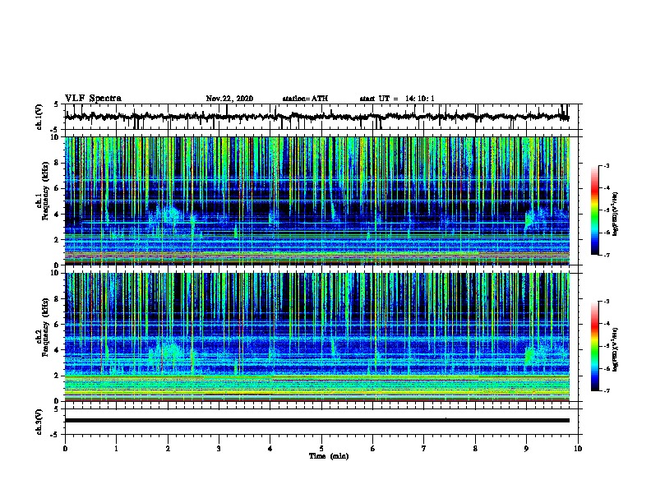The image size is (651, 503).
Task: Click the ch.2 color scale log(PSD) unit label
Action: (616, 349)
